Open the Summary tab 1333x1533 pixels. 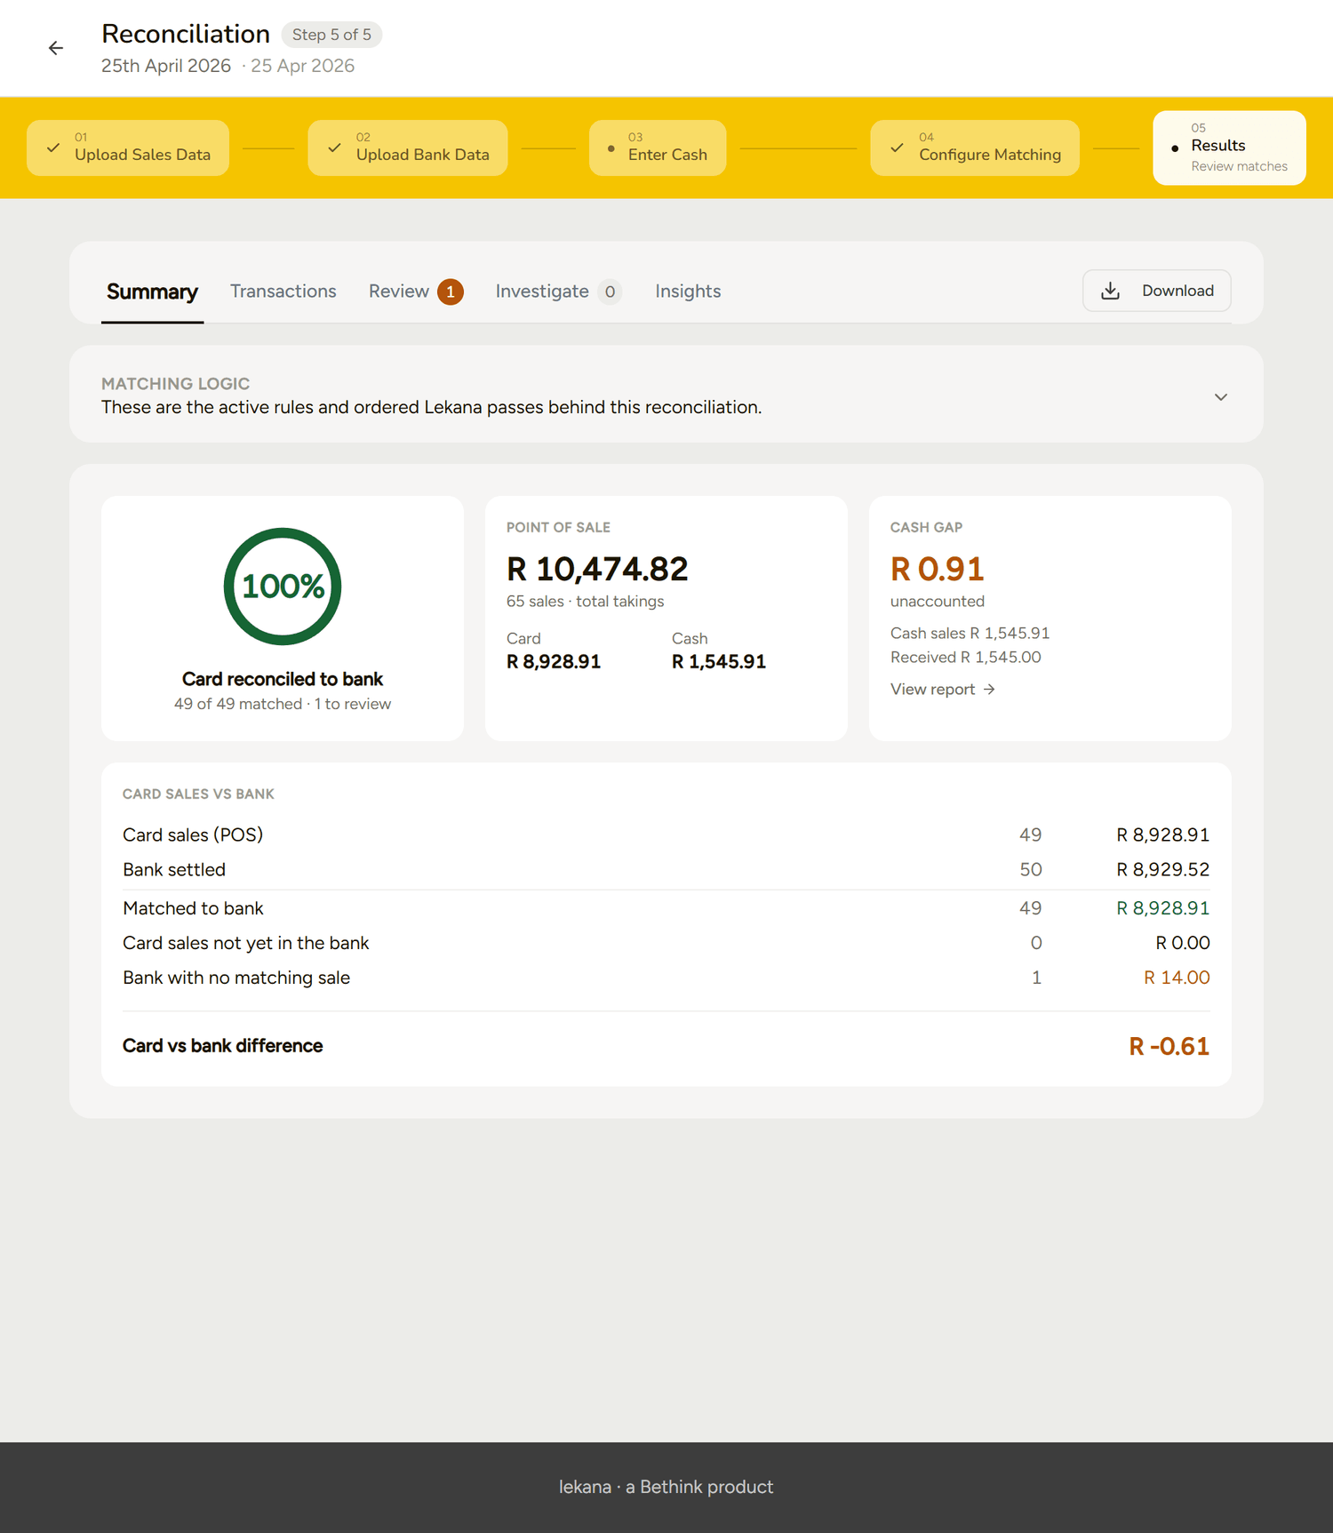pos(152,291)
